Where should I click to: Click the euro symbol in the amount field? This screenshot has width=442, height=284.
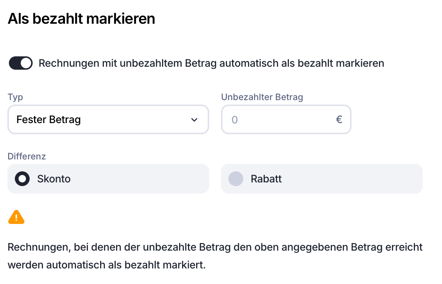[339, 119]
